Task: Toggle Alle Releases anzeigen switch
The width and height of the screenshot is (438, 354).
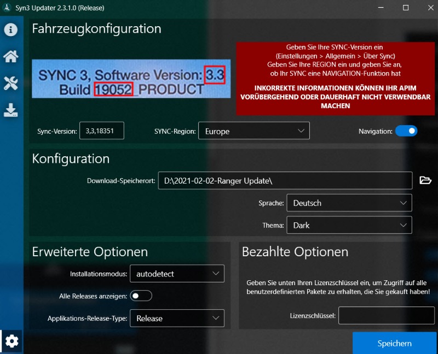Action: click(x=141, y=296)
